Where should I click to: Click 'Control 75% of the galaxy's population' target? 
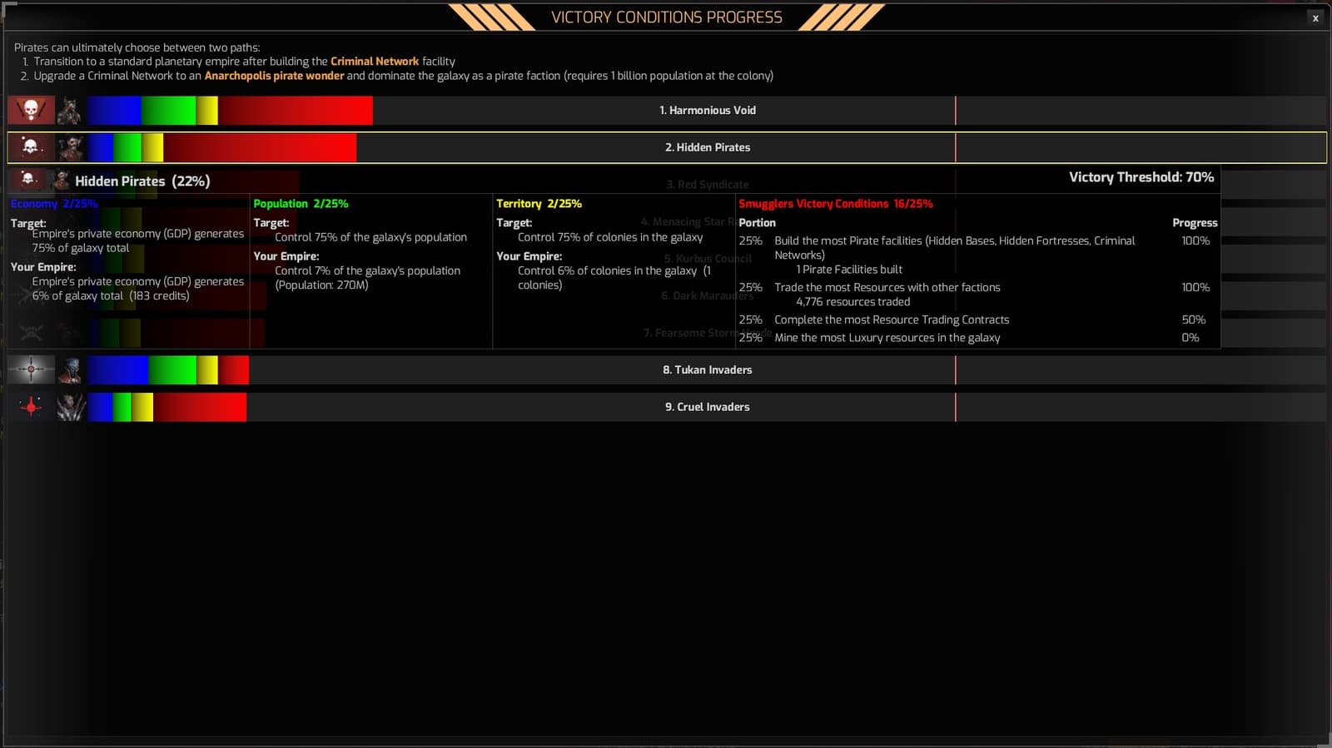coord(370,237)
